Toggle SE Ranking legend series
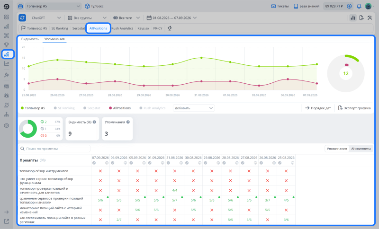 tap(64, 108)
